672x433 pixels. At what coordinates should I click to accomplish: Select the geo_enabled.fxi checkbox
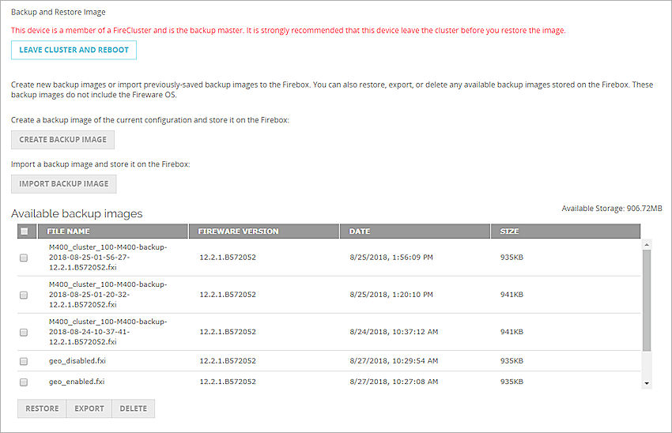coord(24,382)
